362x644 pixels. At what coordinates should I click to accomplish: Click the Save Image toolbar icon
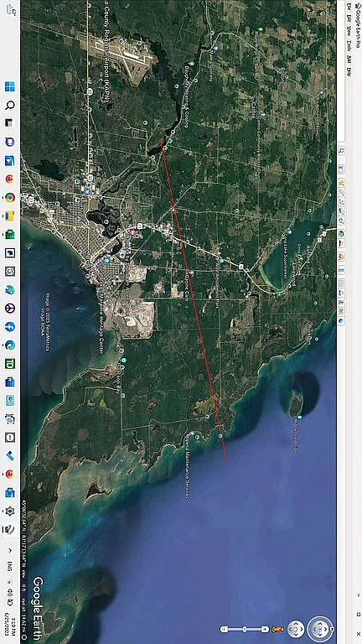tap(341, 302)
